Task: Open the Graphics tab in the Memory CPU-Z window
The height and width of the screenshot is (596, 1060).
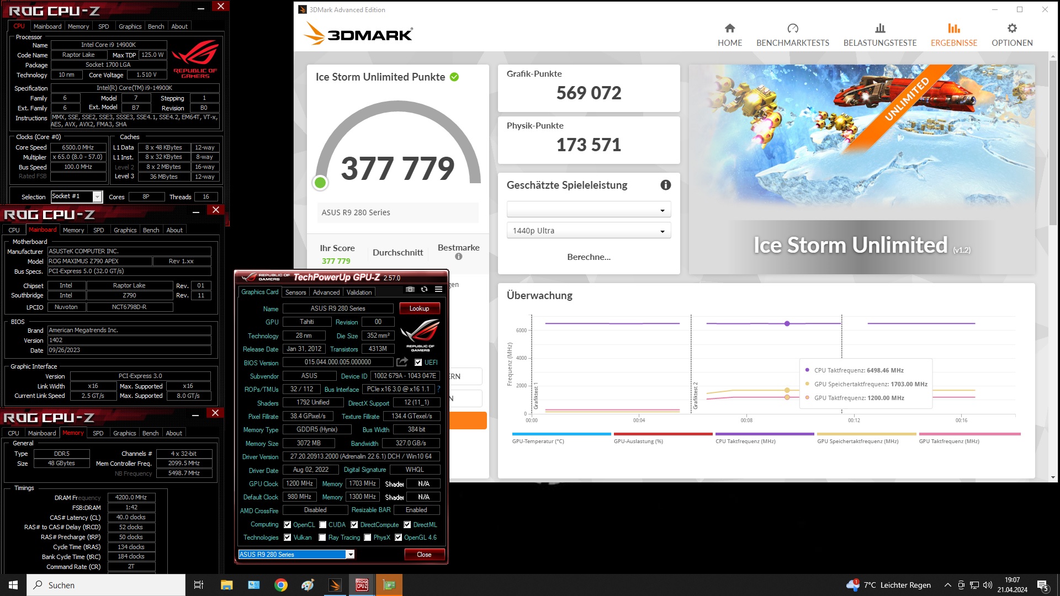Action: 124,433
